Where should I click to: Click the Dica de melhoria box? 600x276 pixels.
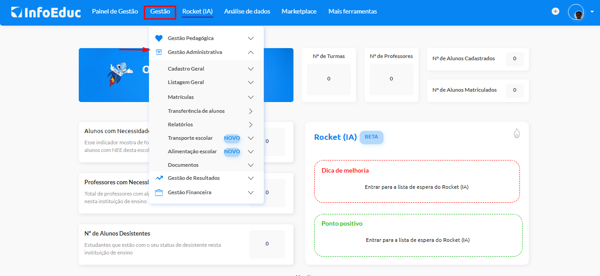click(417, 181)
